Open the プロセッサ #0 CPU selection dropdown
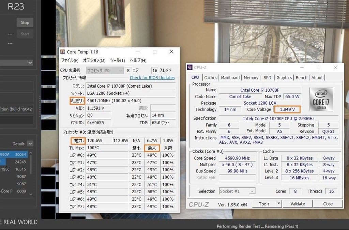 coord(105,71)
